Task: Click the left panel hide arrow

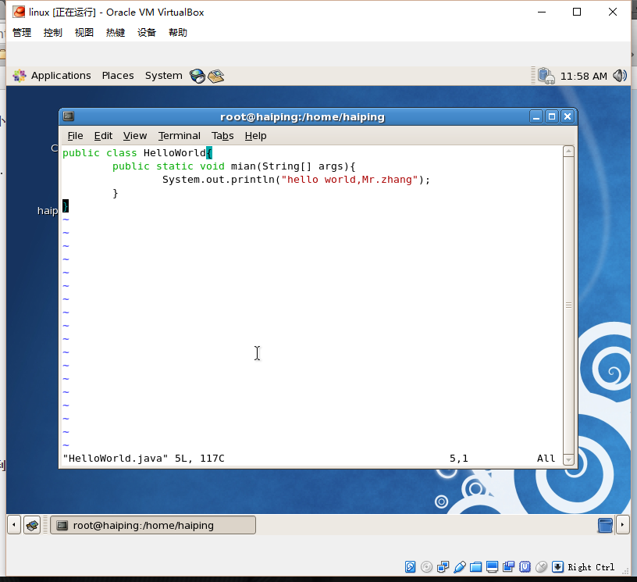Action: pos(14,525)
